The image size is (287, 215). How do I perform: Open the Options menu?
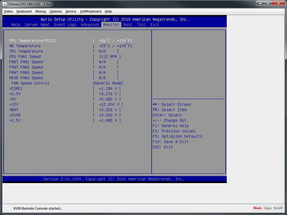click(56, 11)
